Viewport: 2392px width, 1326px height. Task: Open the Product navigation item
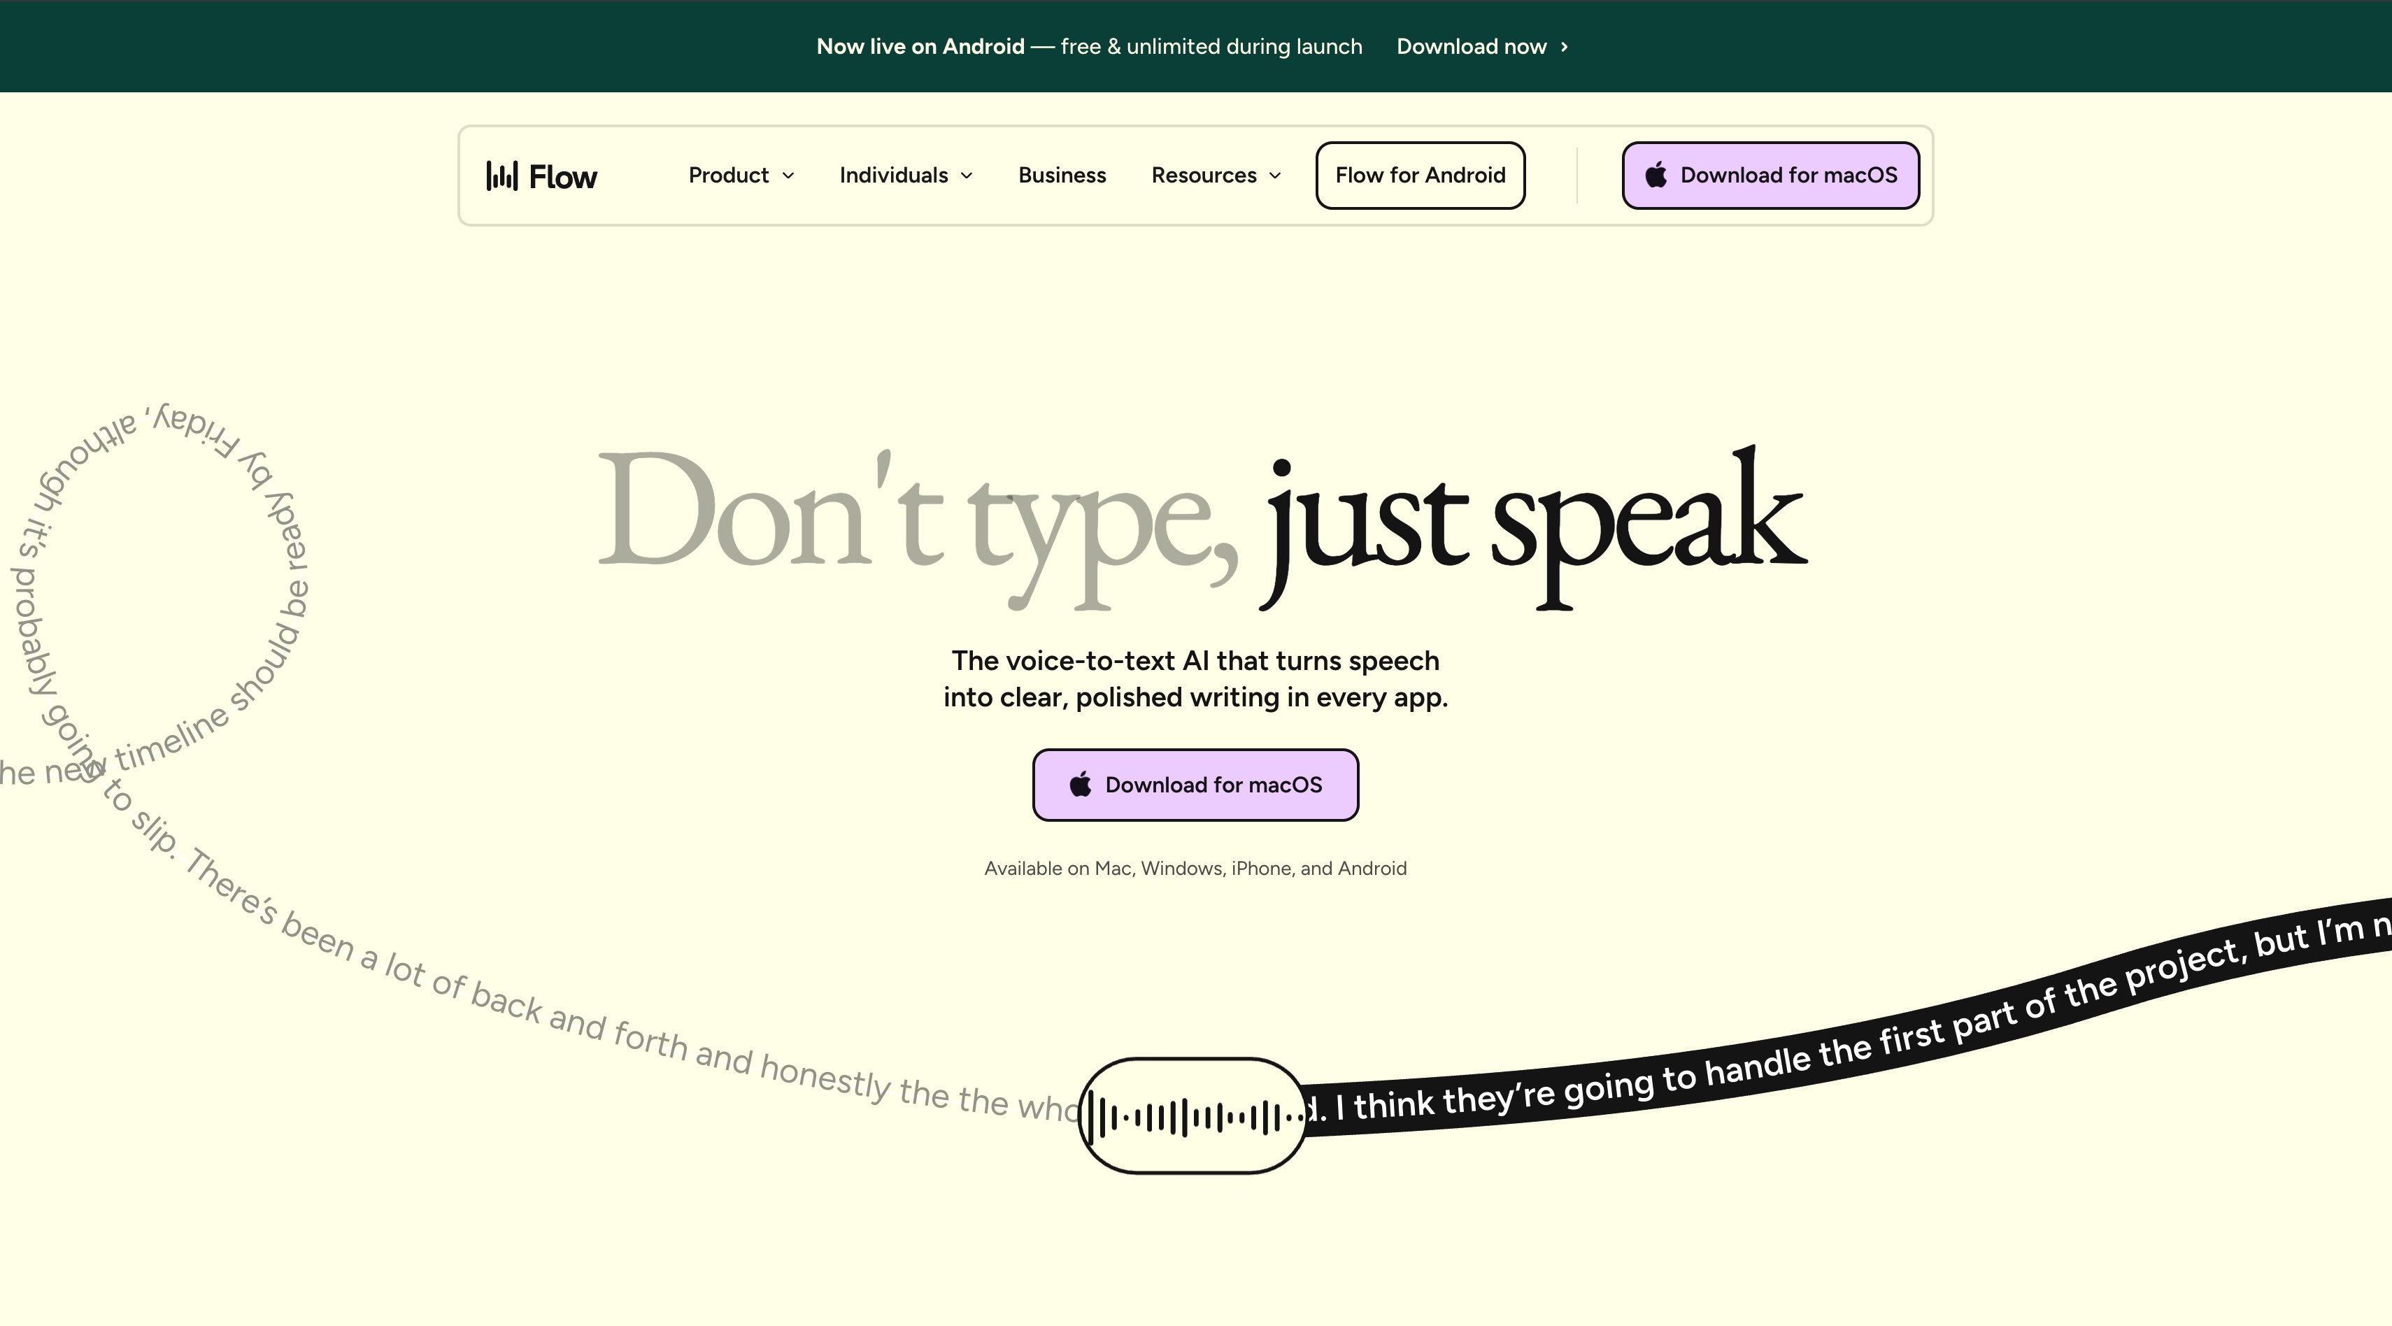pos(729,175)
